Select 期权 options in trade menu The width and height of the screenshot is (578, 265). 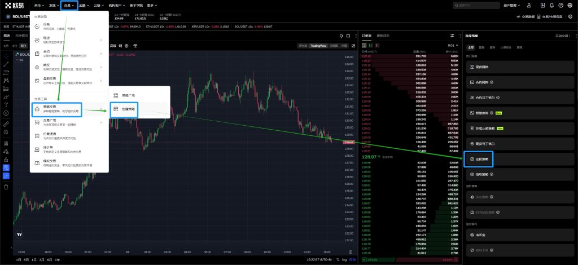pos(69,67)
